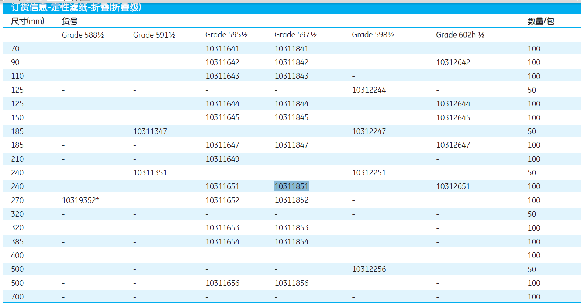581x306 pixels.
Task: Click the blue title bar 订货信息-定性滤纸-折叠
Action: (76, 8)
